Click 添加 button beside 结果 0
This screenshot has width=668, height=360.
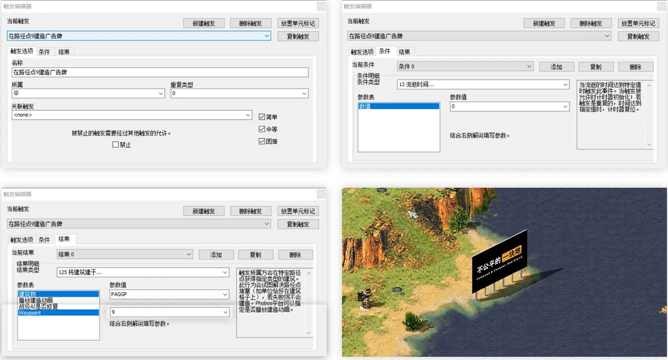[x=216, y=254]
